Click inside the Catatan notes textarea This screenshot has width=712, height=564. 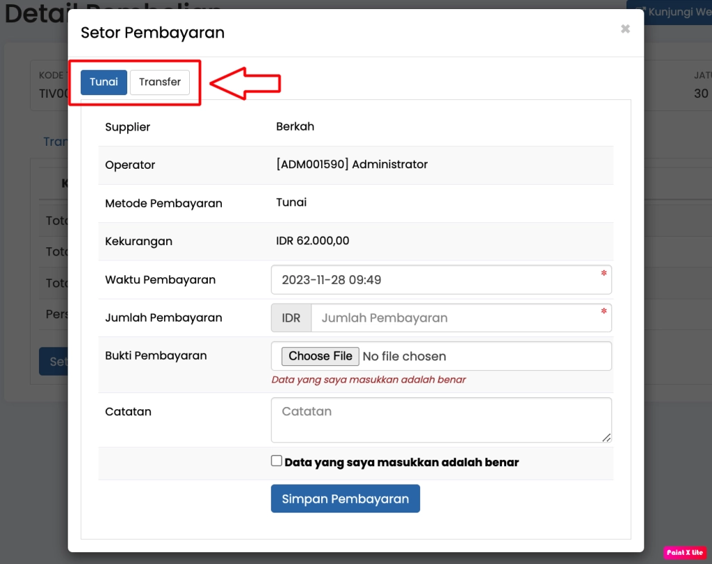pos(441,420)
